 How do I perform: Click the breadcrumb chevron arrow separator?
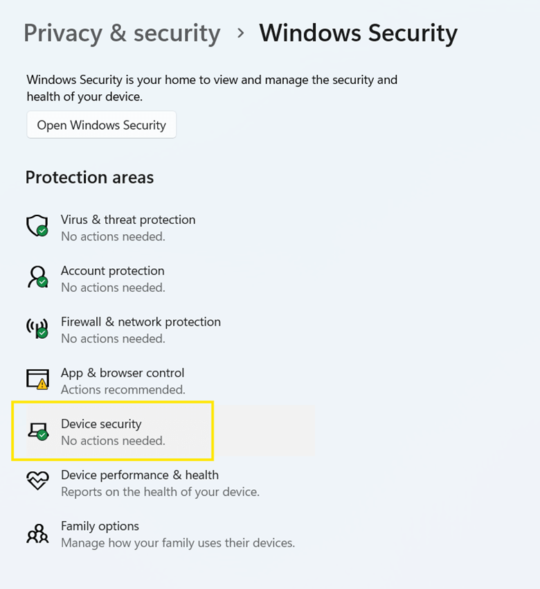coord(240,33)
